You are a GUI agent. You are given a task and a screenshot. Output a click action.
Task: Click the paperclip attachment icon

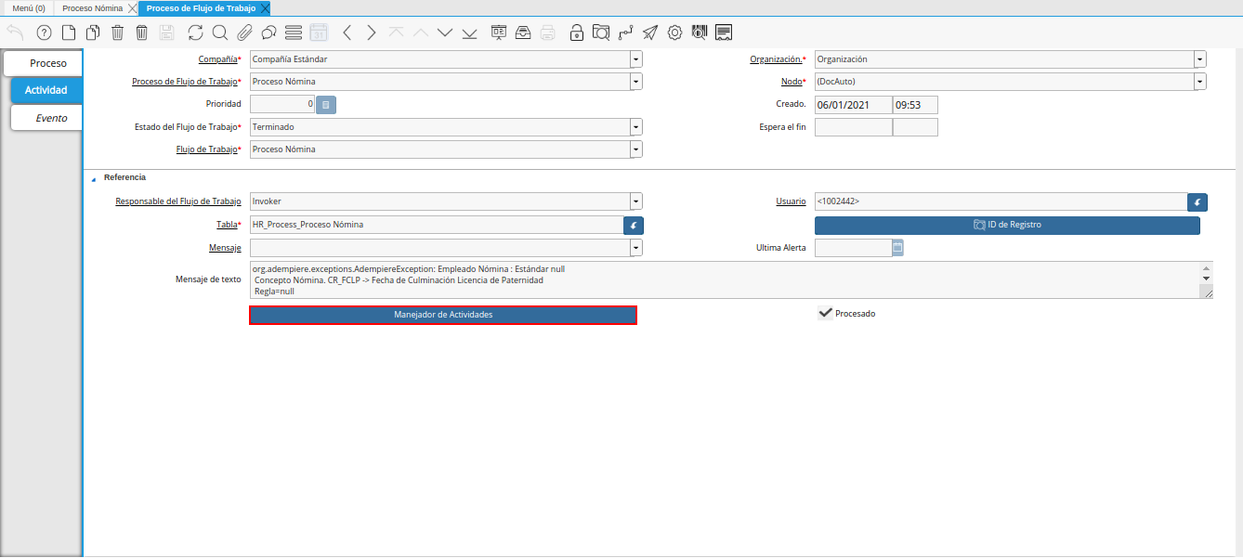coord(244,32)
